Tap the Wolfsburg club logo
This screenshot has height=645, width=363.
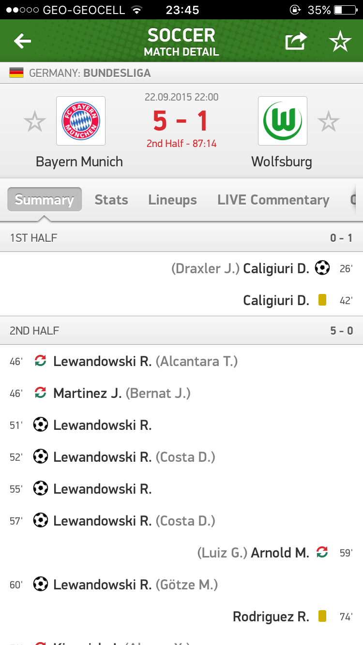point(283,121)
